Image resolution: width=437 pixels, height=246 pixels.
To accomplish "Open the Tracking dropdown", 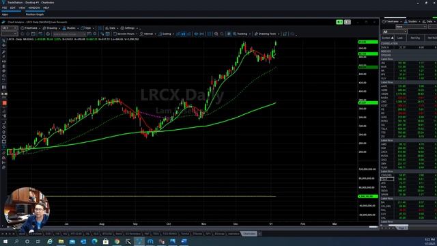I will coord(242,34).
